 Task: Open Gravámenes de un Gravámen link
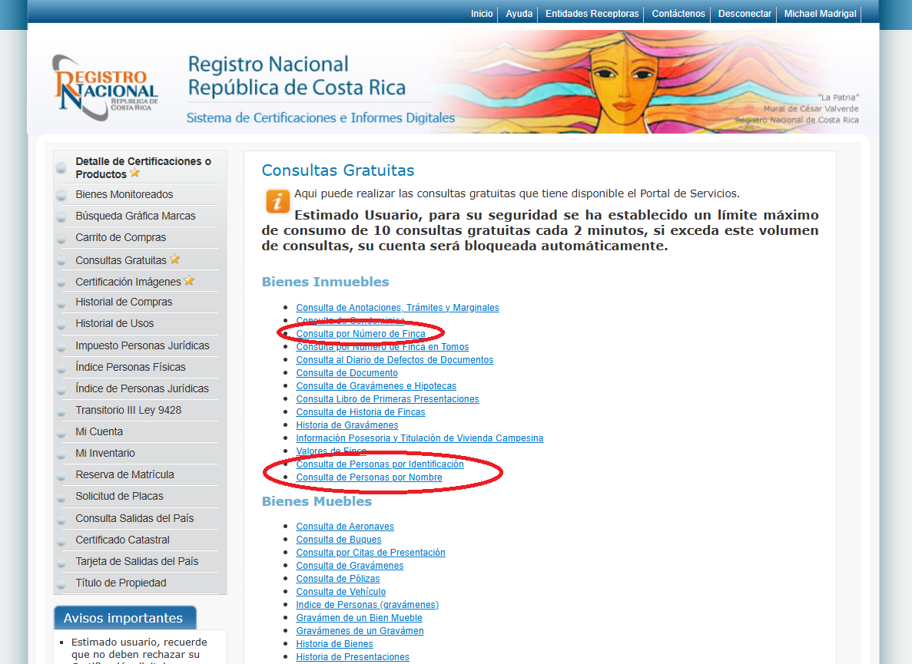pos(360,631)
